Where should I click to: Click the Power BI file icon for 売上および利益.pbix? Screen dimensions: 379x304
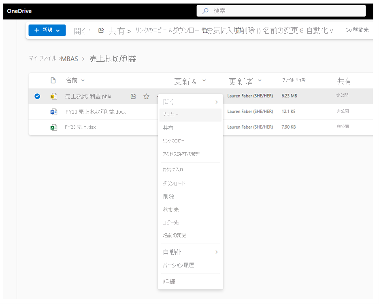pyautogui.click(x=53, y=96)
